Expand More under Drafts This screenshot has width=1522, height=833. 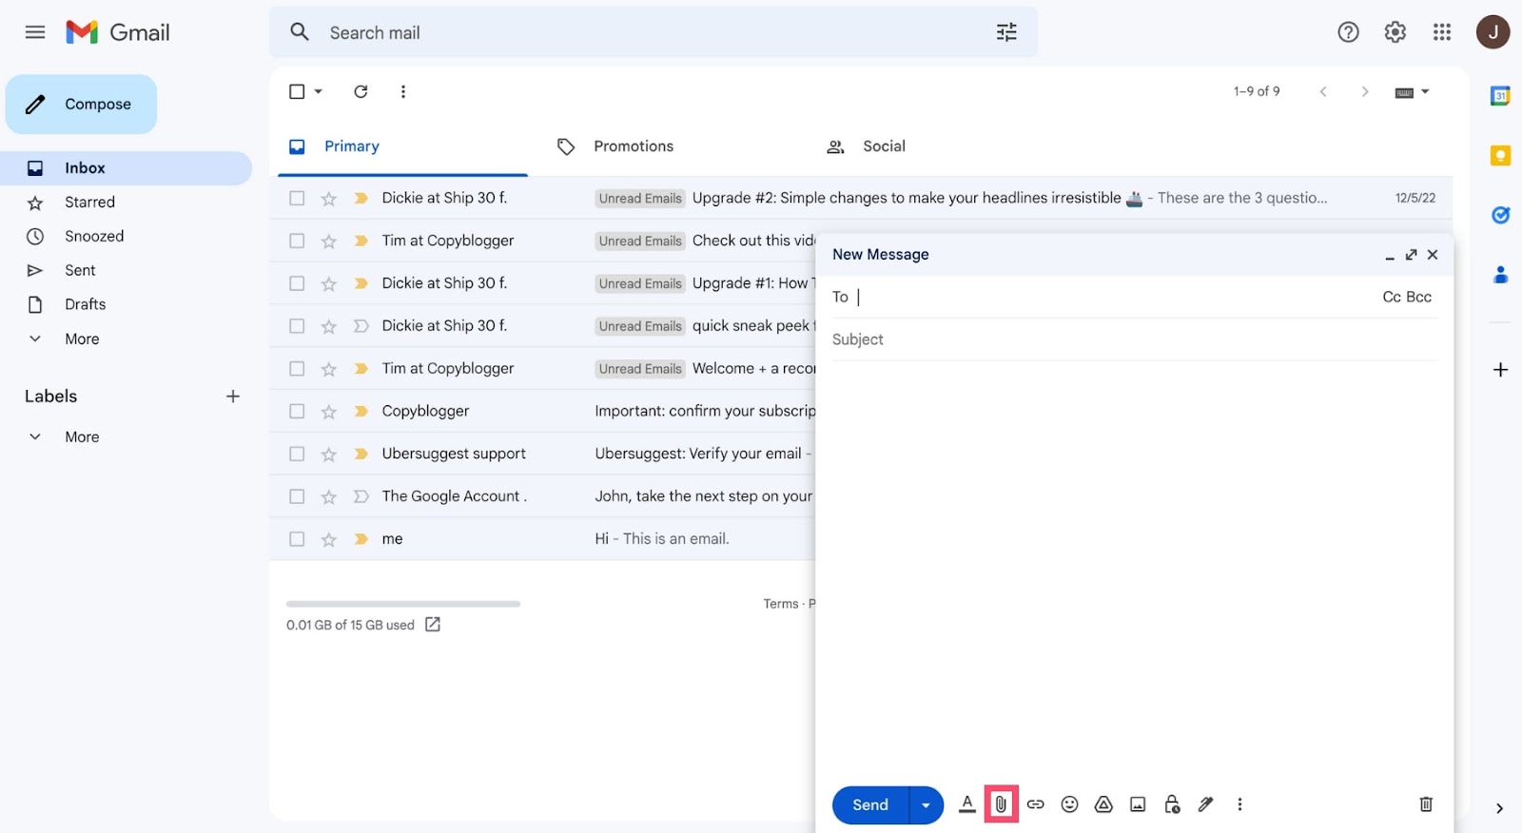82,339
